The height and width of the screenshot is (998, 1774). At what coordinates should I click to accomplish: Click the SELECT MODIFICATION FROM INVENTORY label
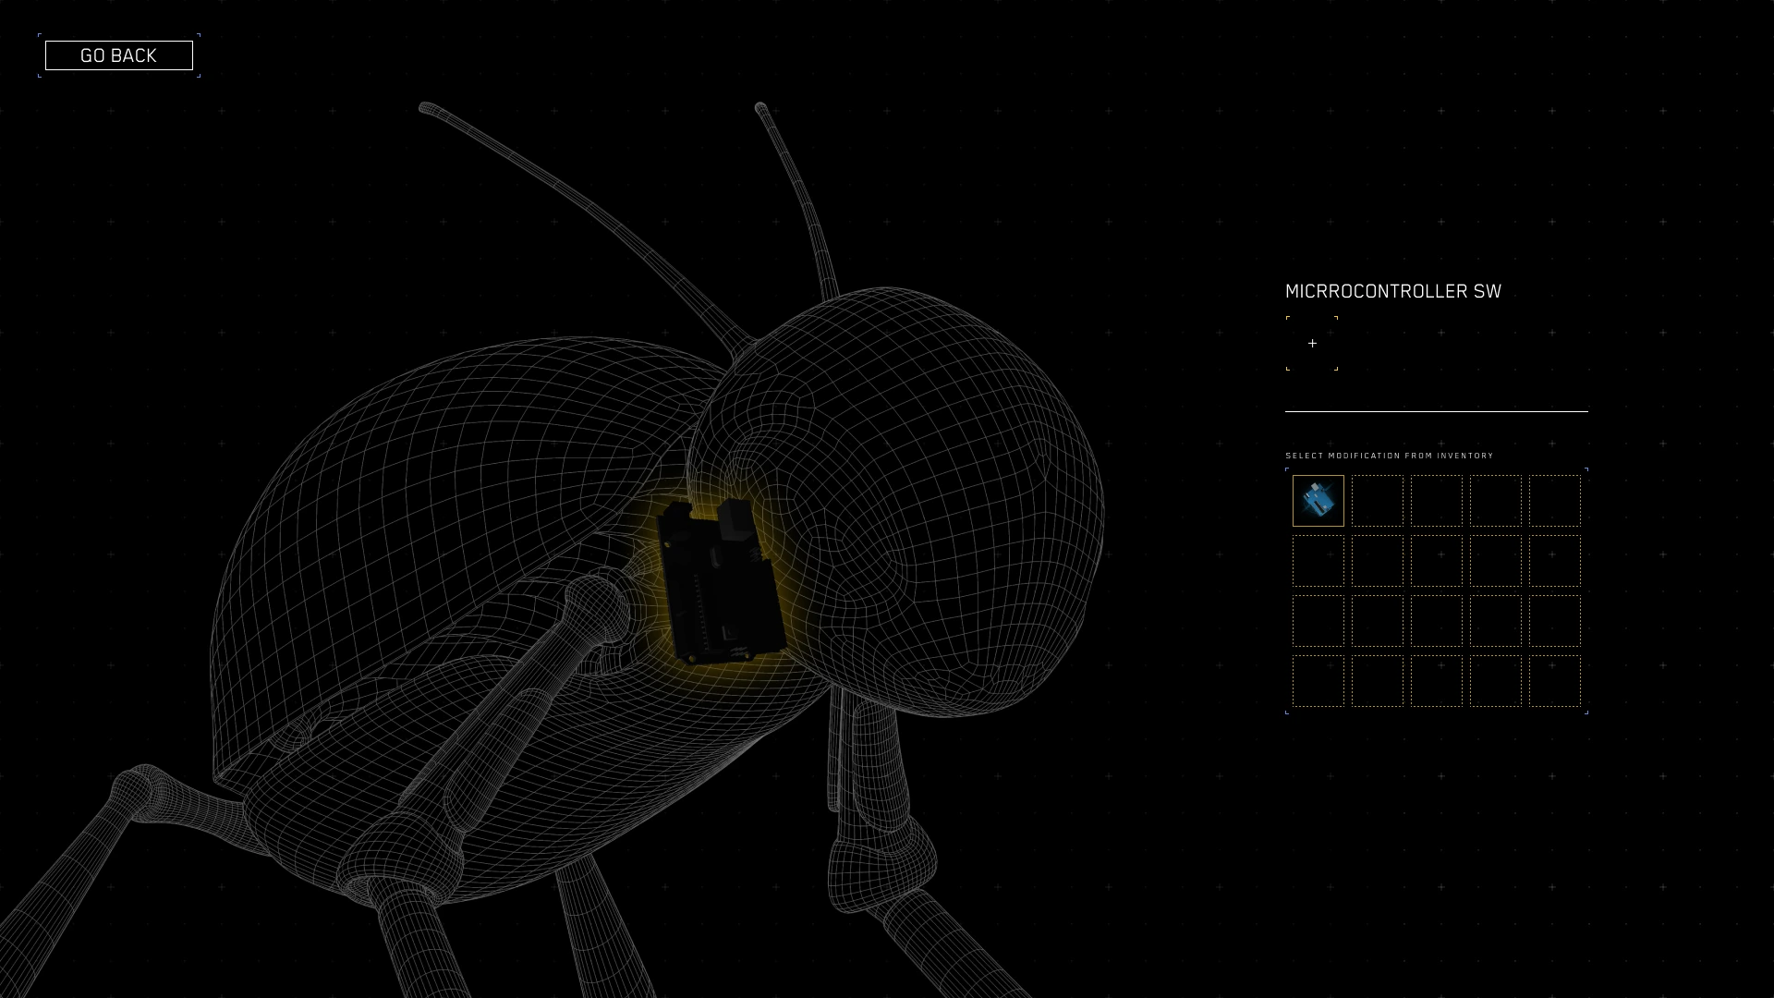tap(1389, 456)
